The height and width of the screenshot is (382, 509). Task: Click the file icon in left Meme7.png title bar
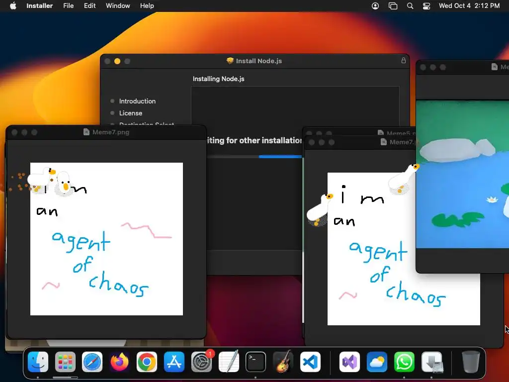click(86, 132)
